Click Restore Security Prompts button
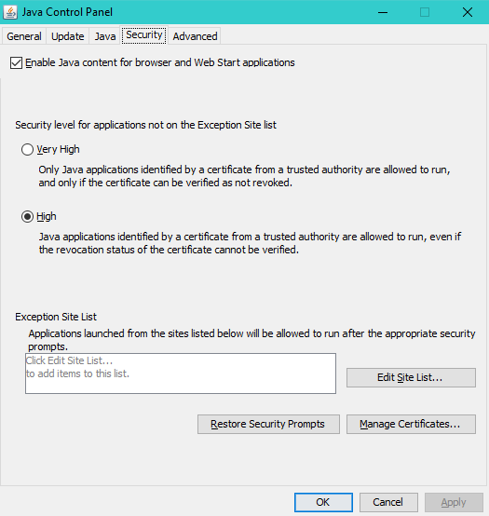Screen dimensions: 489x516 coord(268,424)
